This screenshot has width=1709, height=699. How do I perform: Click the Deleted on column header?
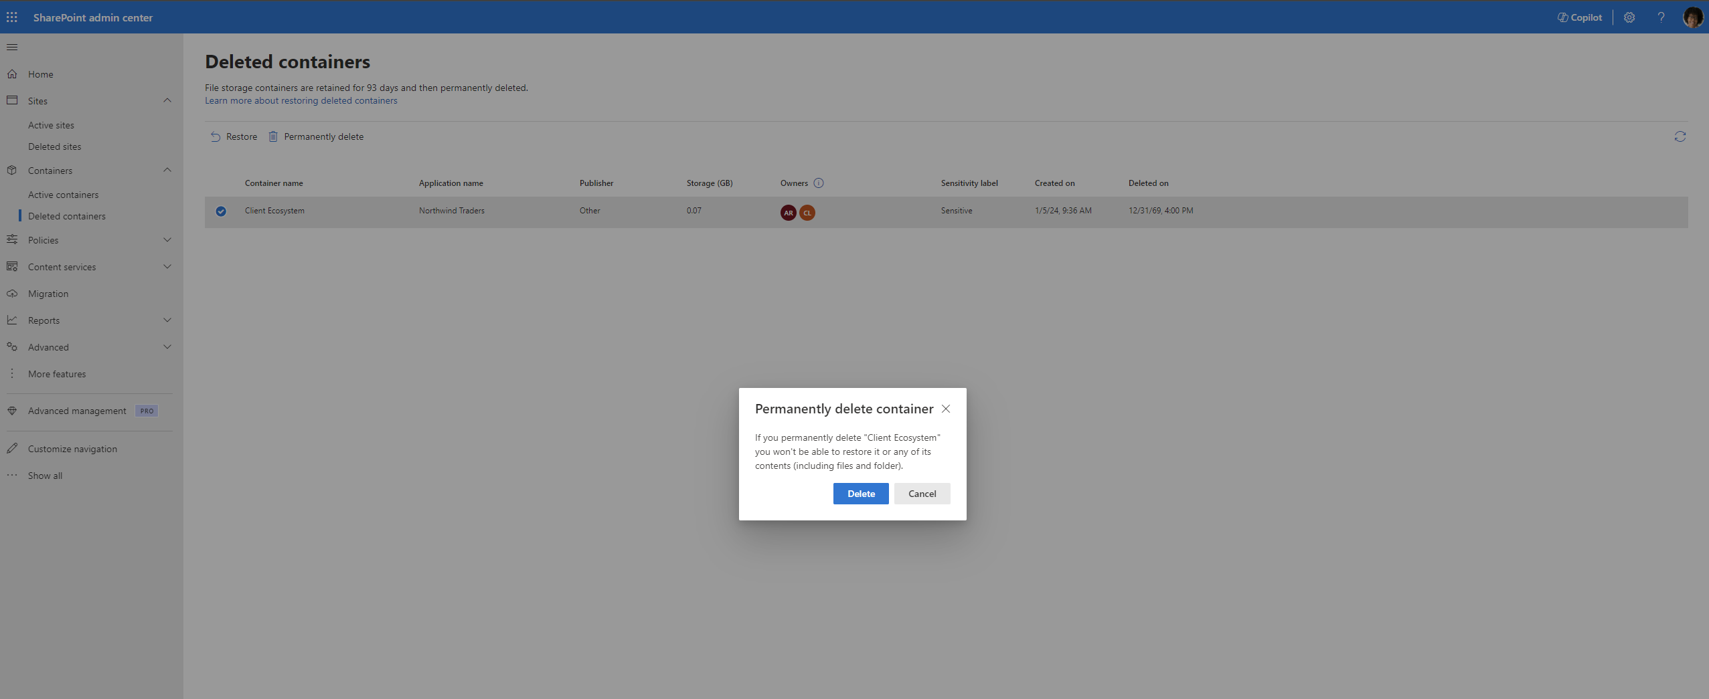click(x=1149, y=183)
